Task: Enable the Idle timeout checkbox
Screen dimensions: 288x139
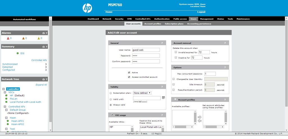Action: pyautogui.click(x=174, y=85)
